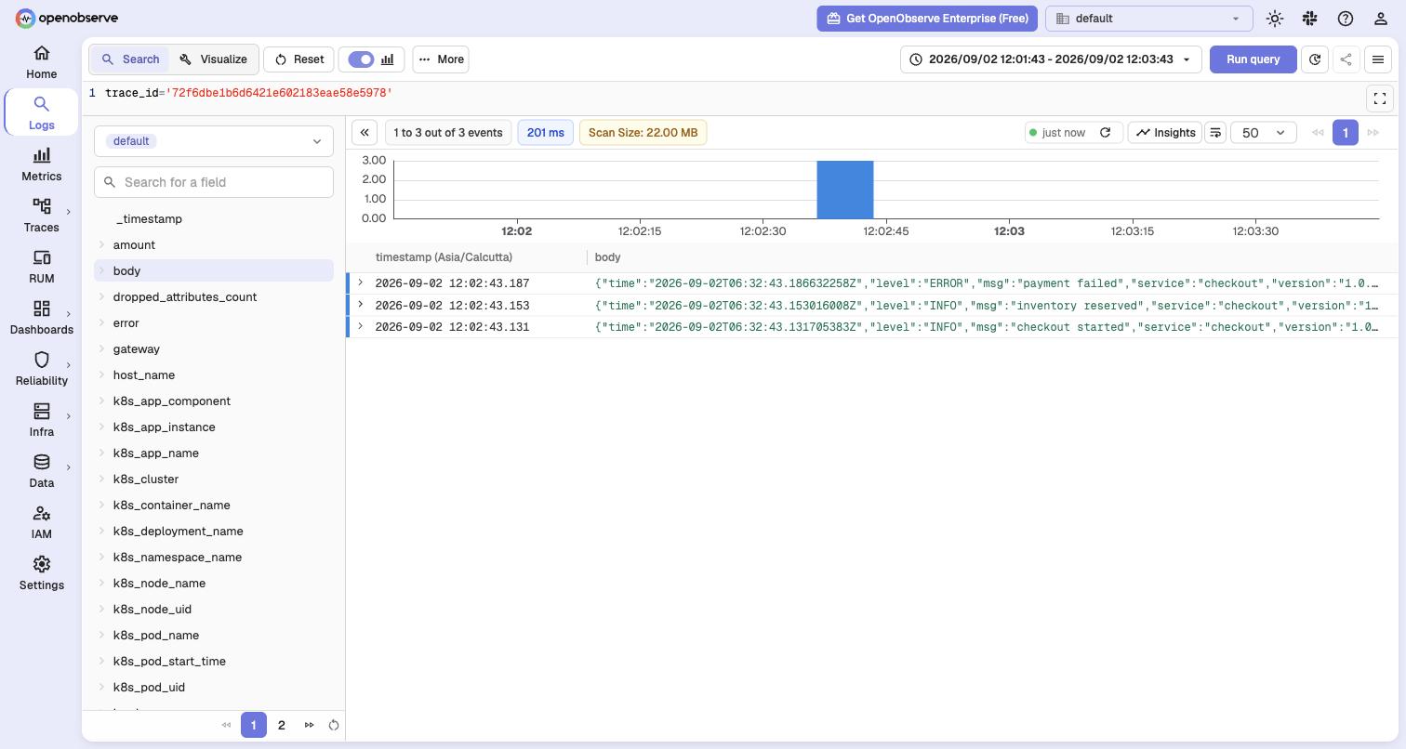Open the help question-mark icon
The image size is (1406, 749).
[x=1346, y=19]
